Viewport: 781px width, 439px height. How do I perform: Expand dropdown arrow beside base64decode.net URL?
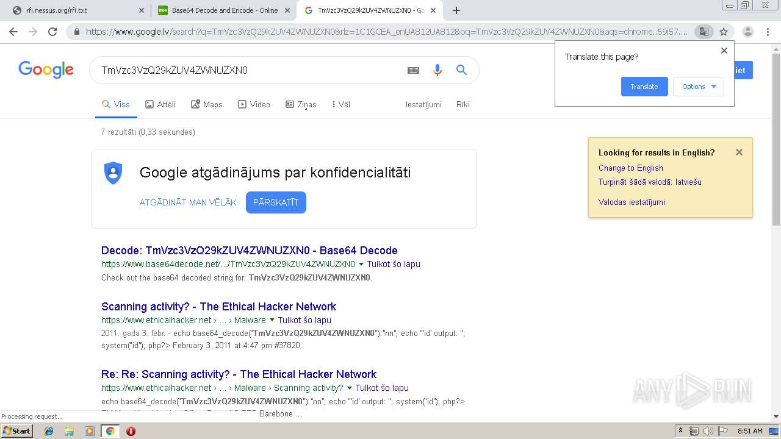coord(361,265)
